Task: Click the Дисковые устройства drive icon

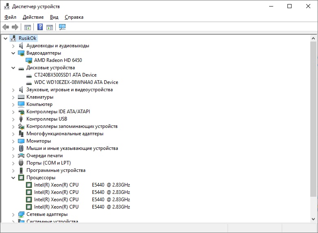Action: (x=21, y=68)
